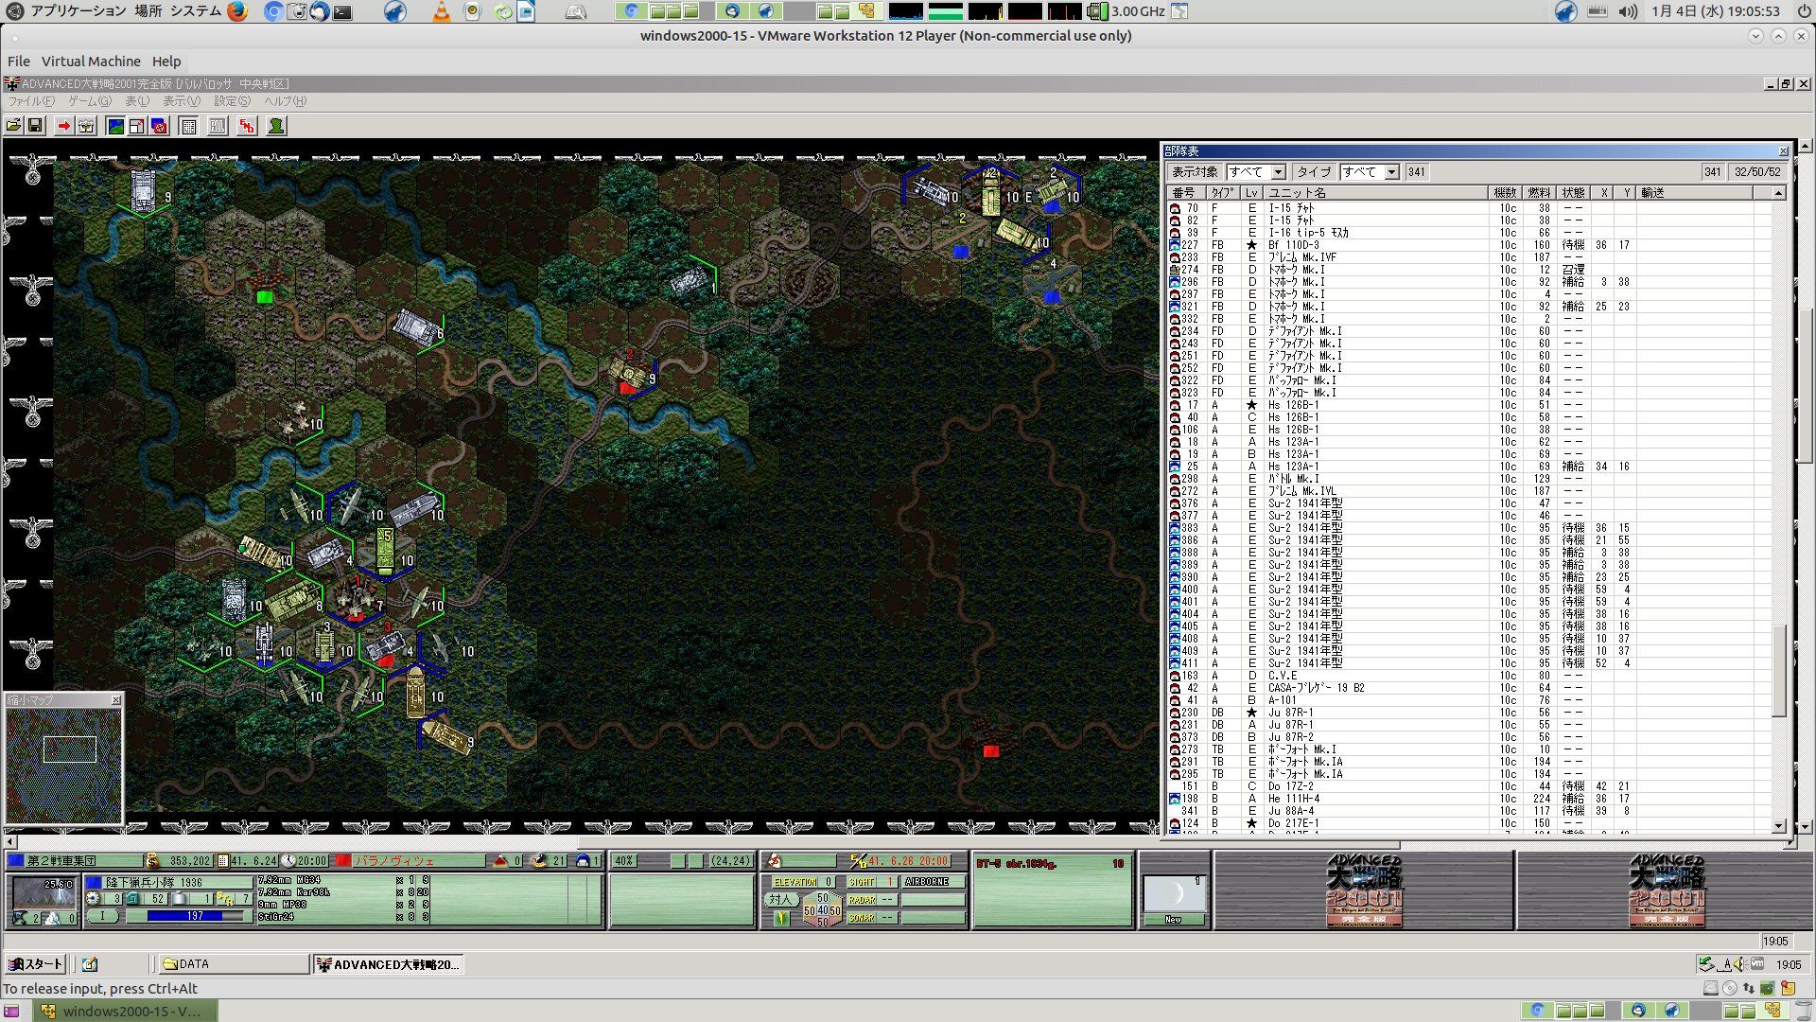This screenshot has height=1022, width=1816.
Task: Sort unit list by 燃料 column header
Action: pos(1539,193)
